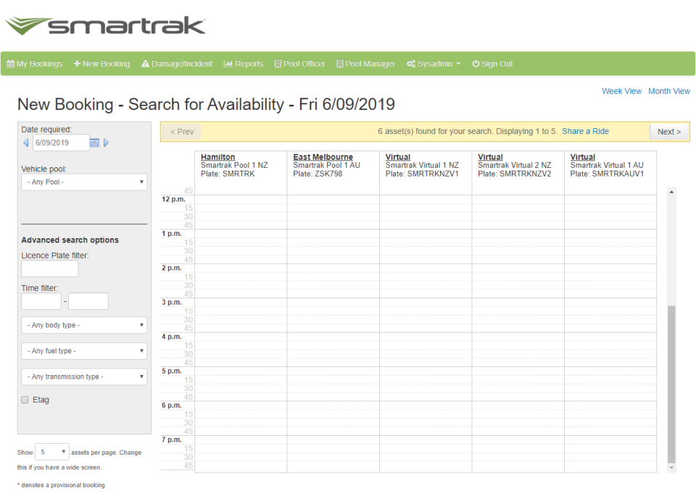Click the 7 p.m. time label
Screen dimensions: 696x493
(172, 439)
